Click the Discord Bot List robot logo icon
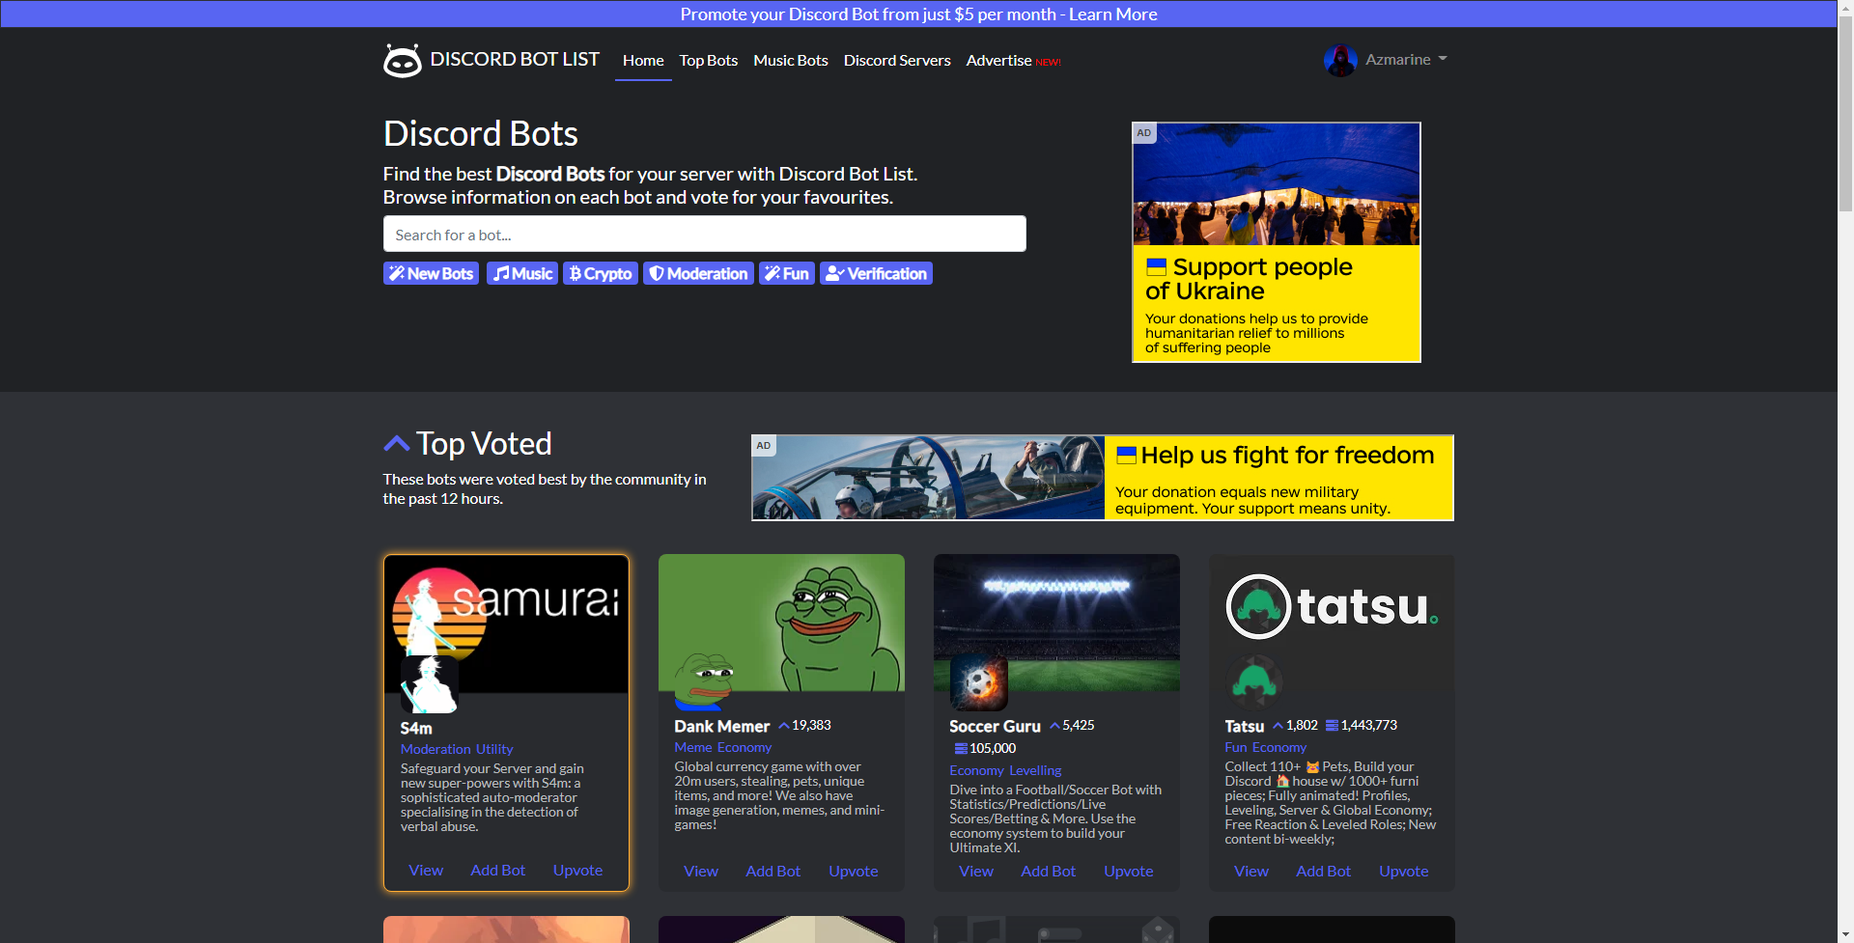Image resolution: width=1854 pixels, height=943 pixels. coord(402,60)
